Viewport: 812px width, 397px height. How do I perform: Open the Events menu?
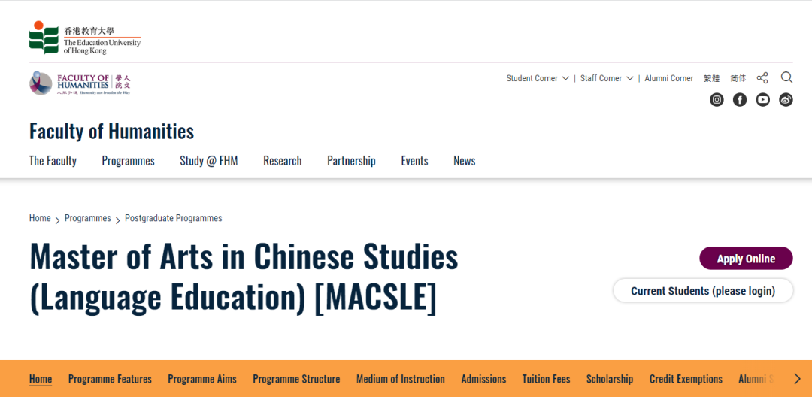(414, 161)
